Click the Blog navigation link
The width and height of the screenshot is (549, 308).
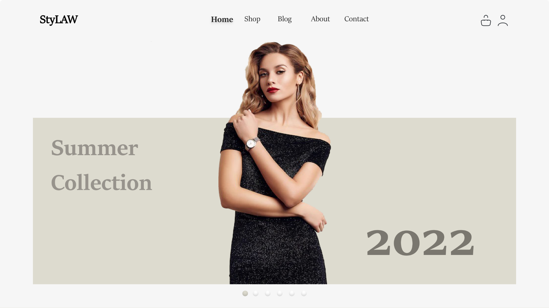tap(285, 19)
